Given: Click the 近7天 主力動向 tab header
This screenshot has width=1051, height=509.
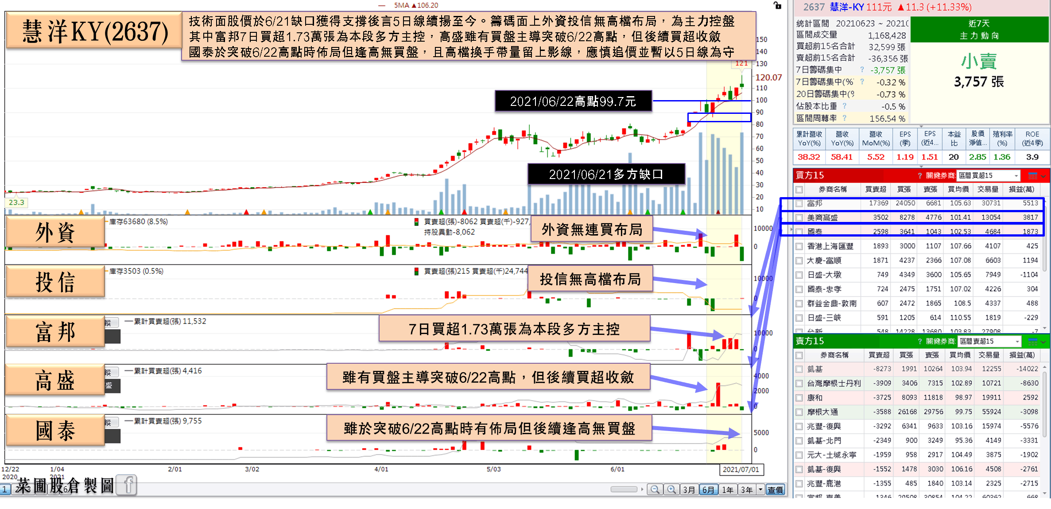Looking at the screenshot, I should [979, 29].
